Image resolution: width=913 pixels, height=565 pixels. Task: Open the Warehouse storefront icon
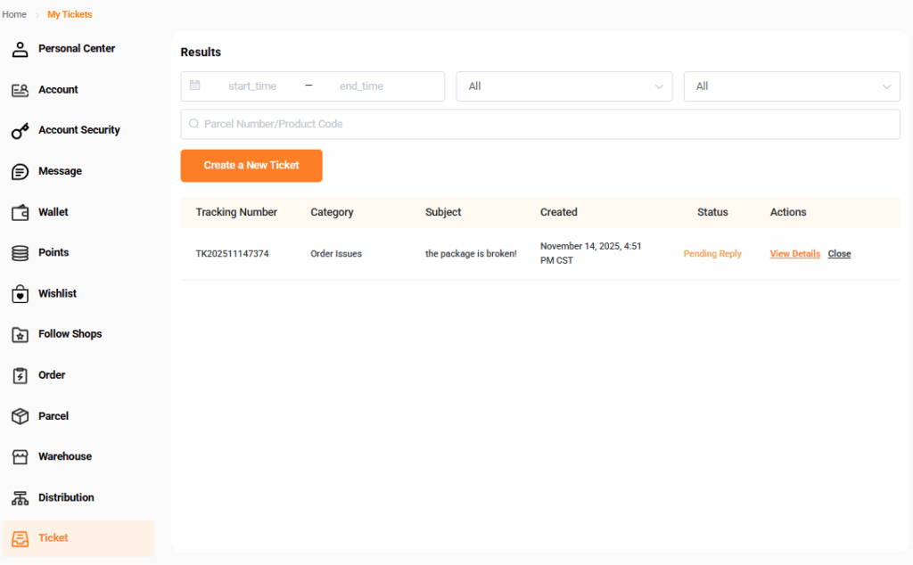coord(20,457)
